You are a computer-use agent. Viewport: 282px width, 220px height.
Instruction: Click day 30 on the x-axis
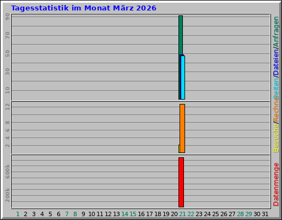click(257, 214)
